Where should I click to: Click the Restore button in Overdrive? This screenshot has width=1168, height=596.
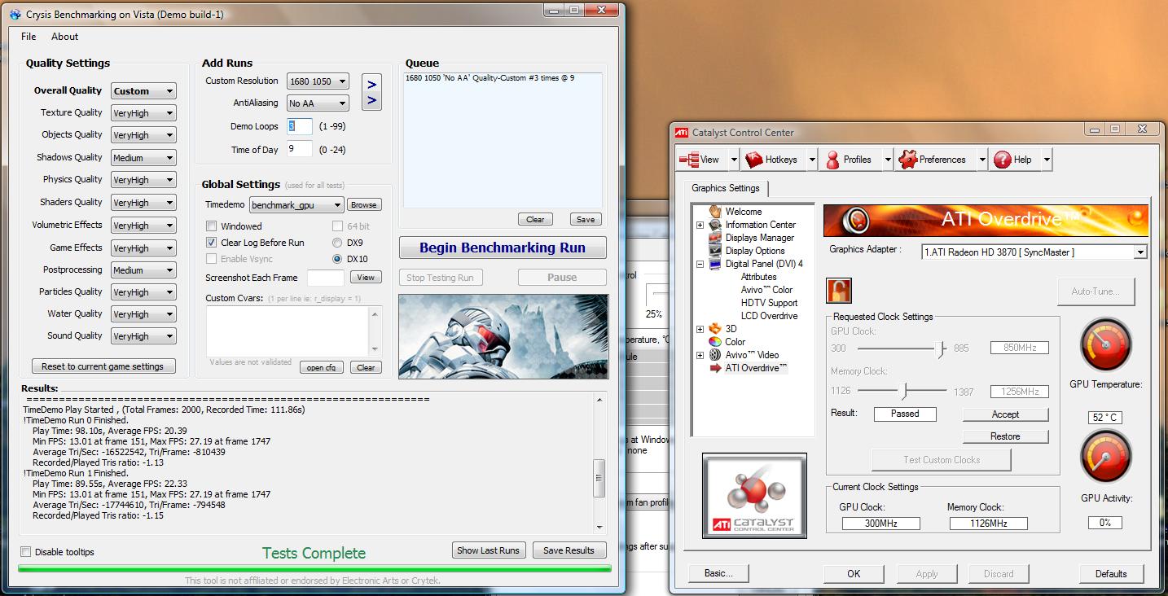click(x=1005, y=436)
